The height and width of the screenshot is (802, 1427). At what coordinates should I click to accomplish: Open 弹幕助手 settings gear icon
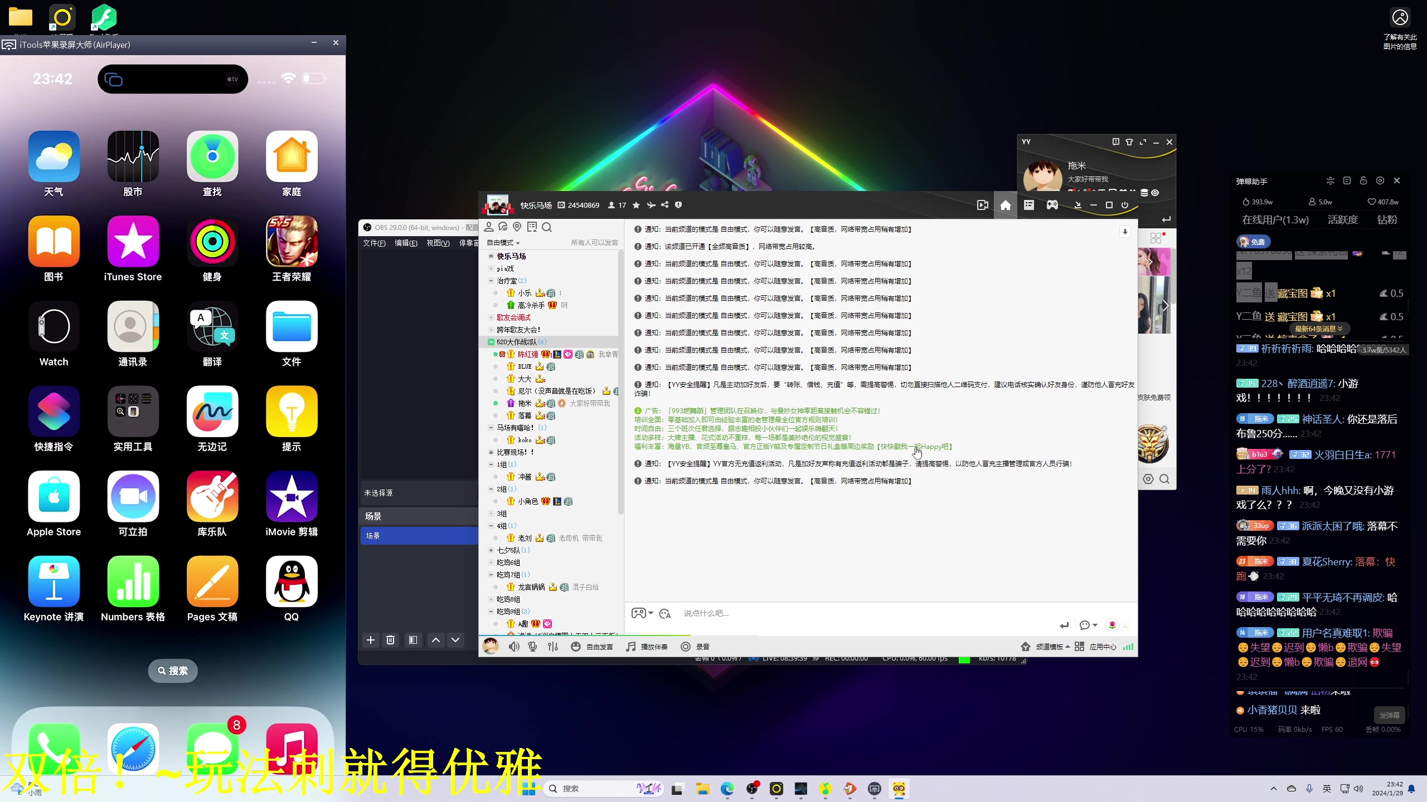pos(1380,180)
